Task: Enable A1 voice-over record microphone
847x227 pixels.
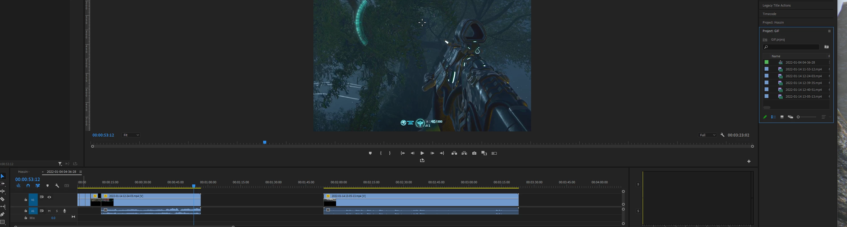Action: (64, 211)
